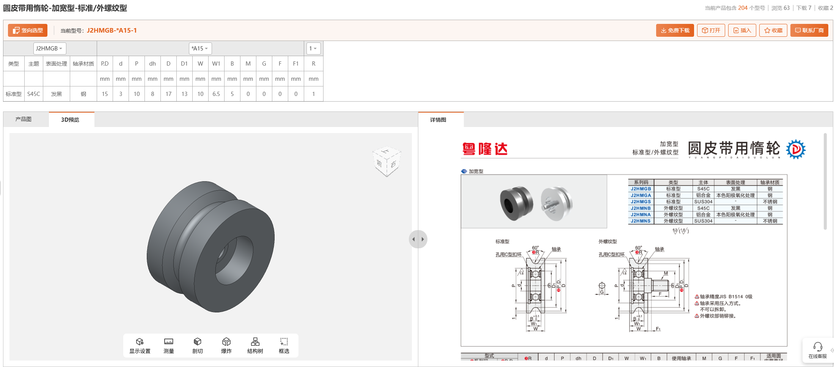Image resolution: width=834 pixels, height=367 pixels.
Task: Activate the 剖切 section cut tool
Action: [x=197, y=345]
